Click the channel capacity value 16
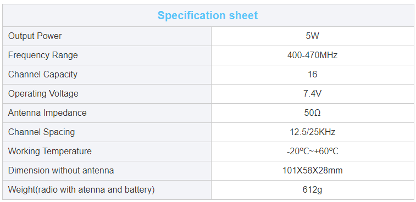 (x=312, y=75)
